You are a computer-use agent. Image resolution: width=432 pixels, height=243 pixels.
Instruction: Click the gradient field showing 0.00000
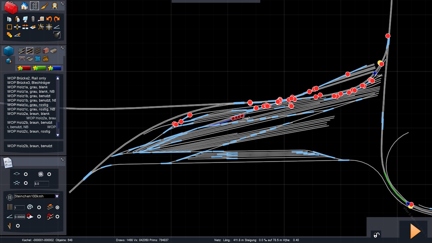pos(20,217)
